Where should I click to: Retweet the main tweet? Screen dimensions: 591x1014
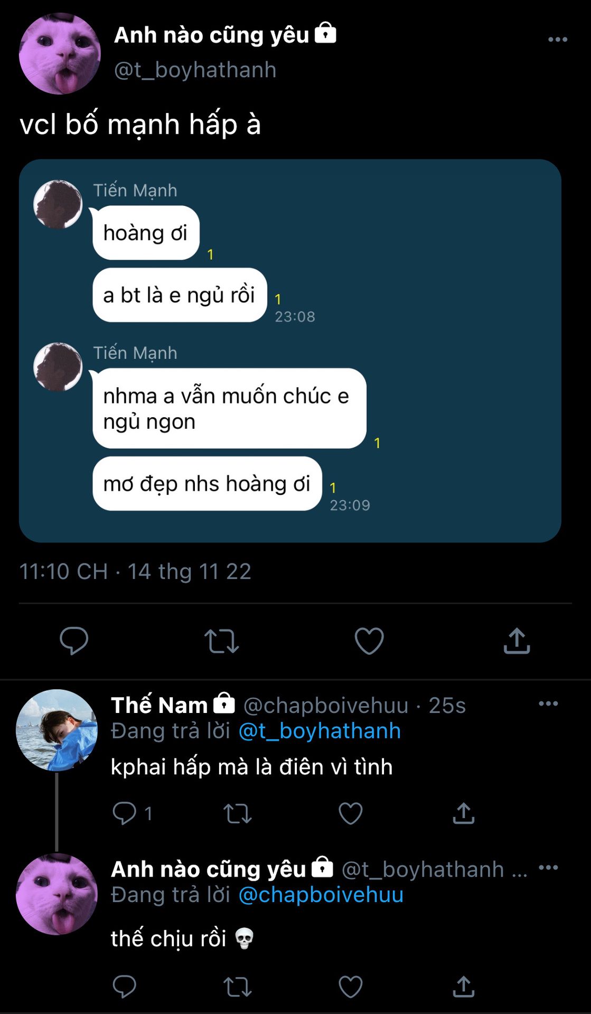pos(221,641)
